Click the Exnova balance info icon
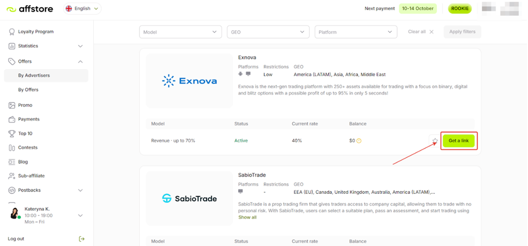This screenshot has height=246, width=528. 359,141
